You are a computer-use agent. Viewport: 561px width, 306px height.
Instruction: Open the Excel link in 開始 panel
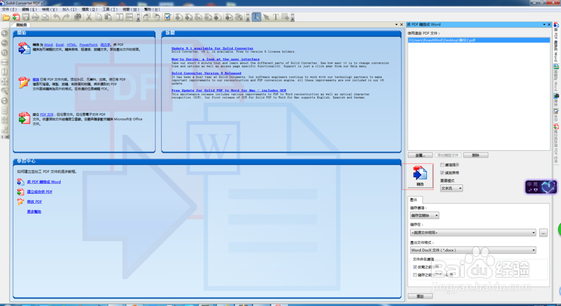pyautogui.click(x=60, y=45)
